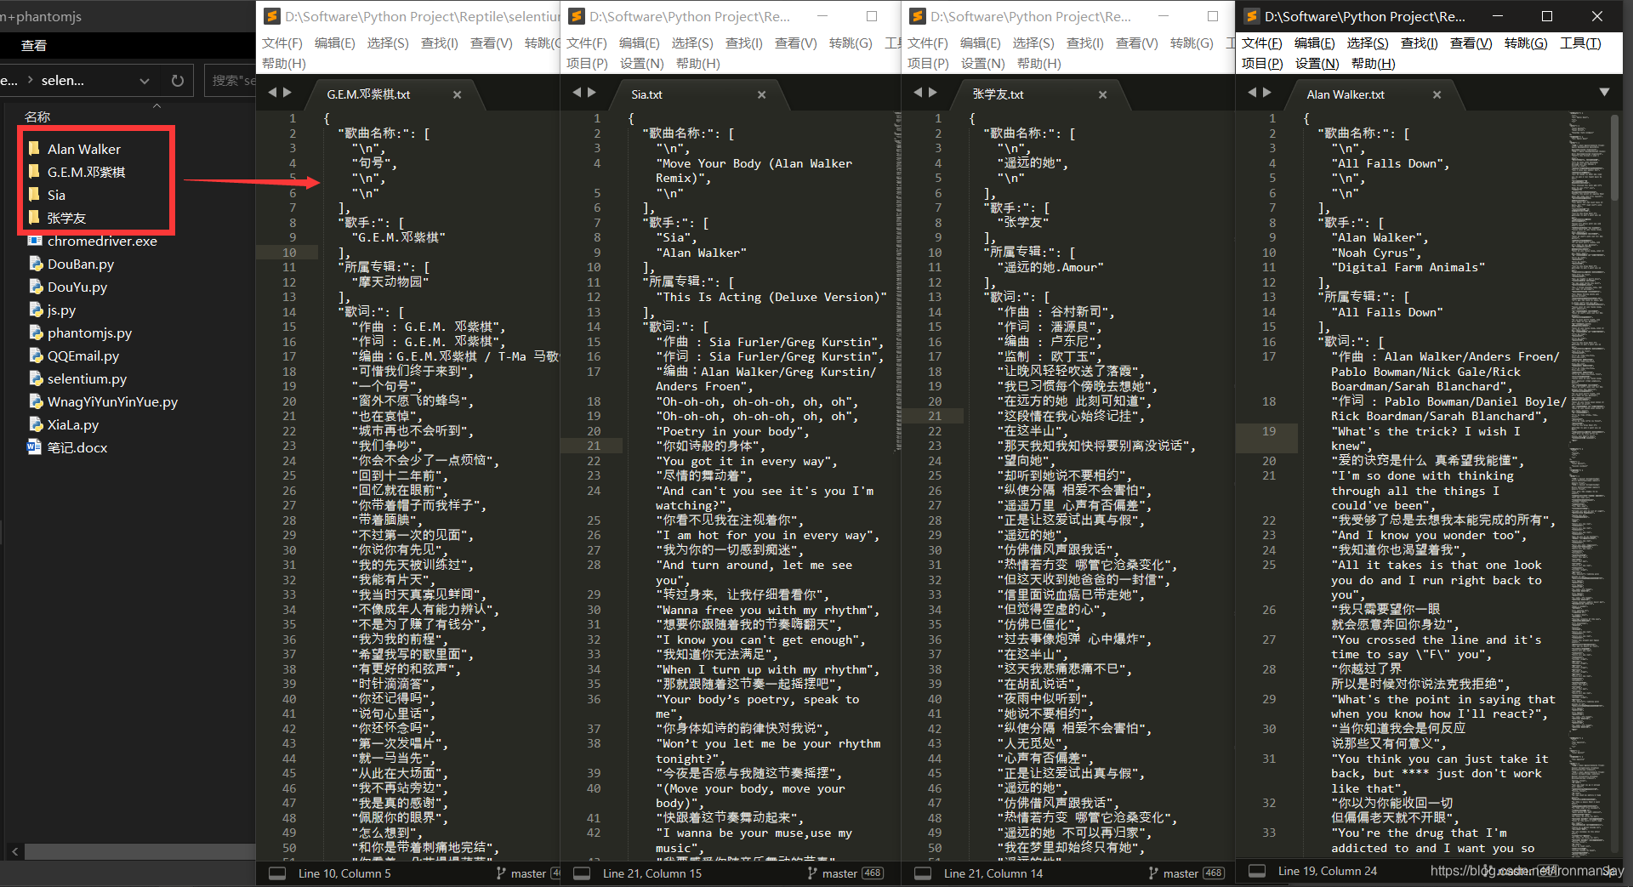Close the Sia.txt tab
This screenshot has height=887, width=1633.
tap(761, 94)
